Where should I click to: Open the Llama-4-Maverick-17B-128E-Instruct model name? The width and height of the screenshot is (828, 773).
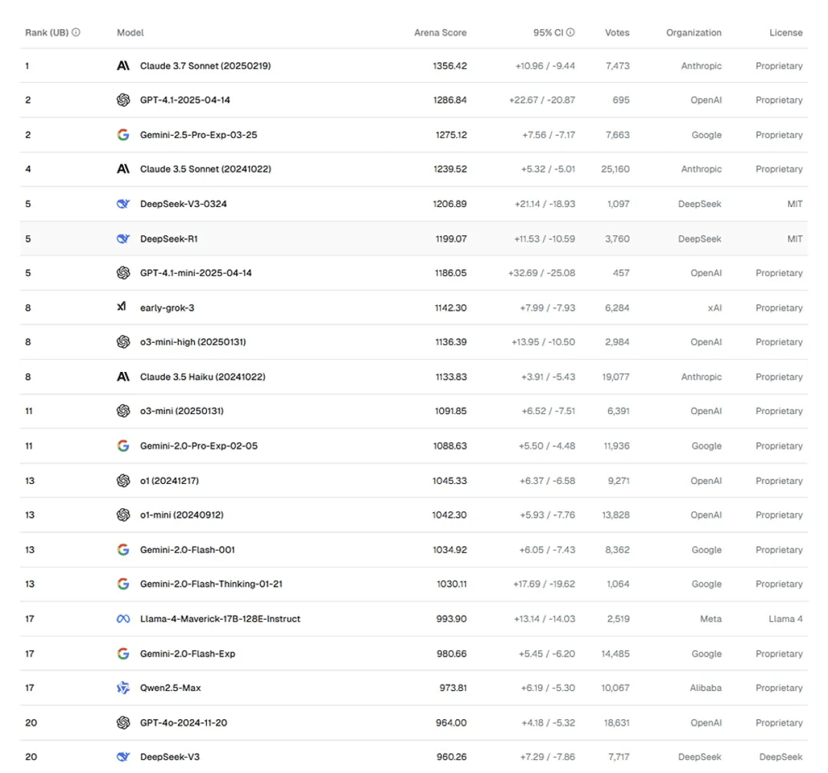[x=220, y=619]
